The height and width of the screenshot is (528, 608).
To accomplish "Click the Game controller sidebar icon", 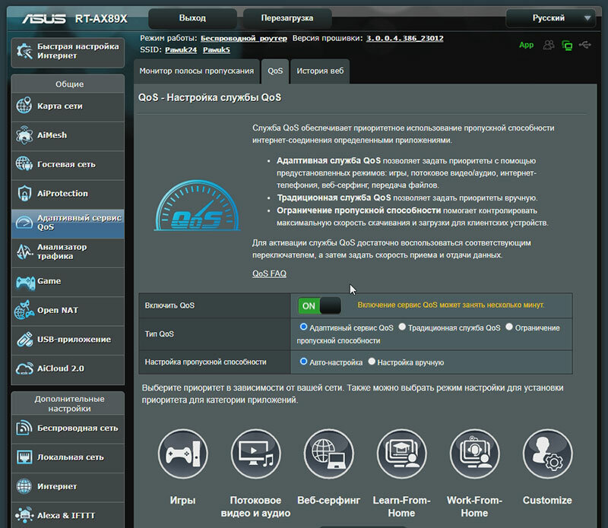I will click(x=25, y=282).
